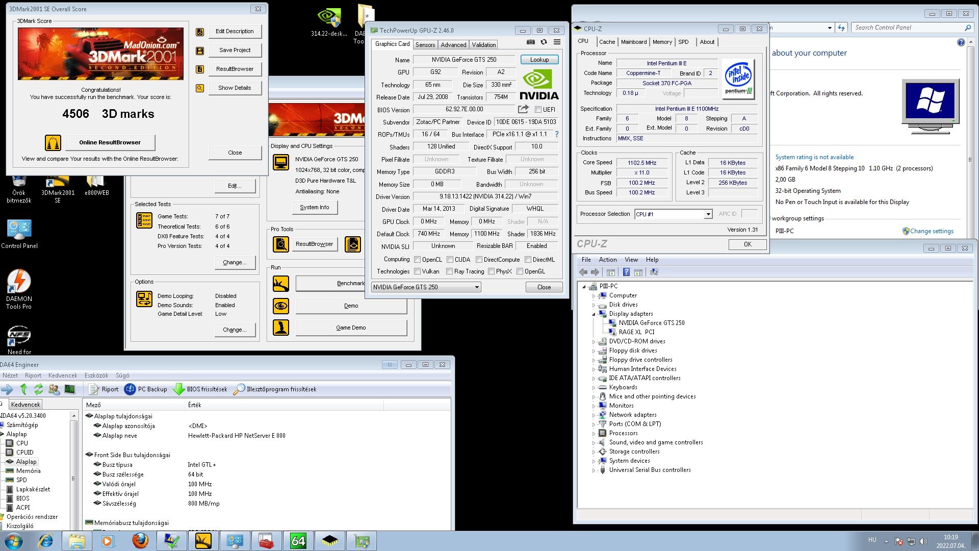Toggle the CUDA checkbox in GPU-Z
979x551 pixels.
tap(450, 260)
